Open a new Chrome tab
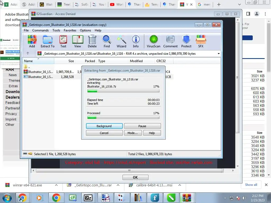 (219, 4)
